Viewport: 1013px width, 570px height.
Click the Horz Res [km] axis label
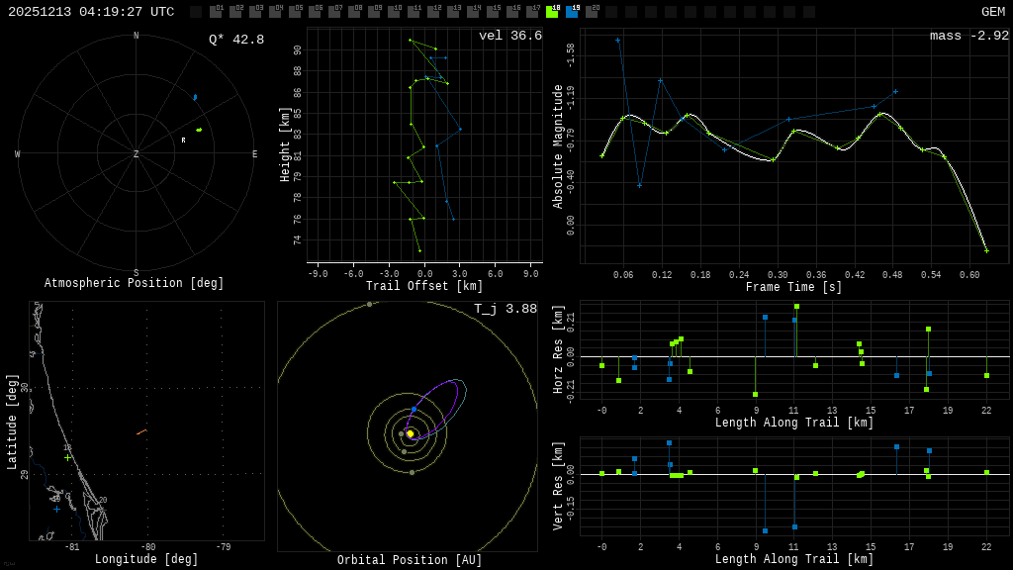(559, 349)
